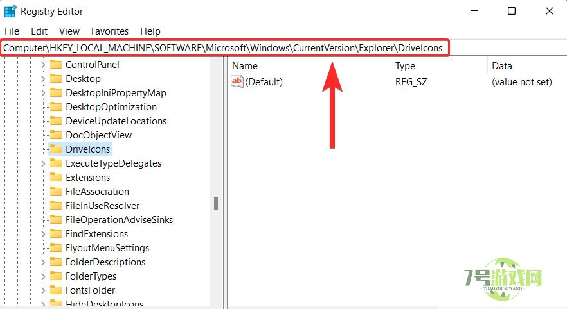Click the FolderTypes folder icon
This screenshot has width=567, height=309.
coord(56,276)
